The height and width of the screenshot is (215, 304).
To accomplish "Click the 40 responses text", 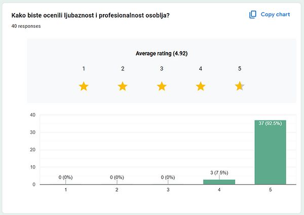I will [26, 26].
